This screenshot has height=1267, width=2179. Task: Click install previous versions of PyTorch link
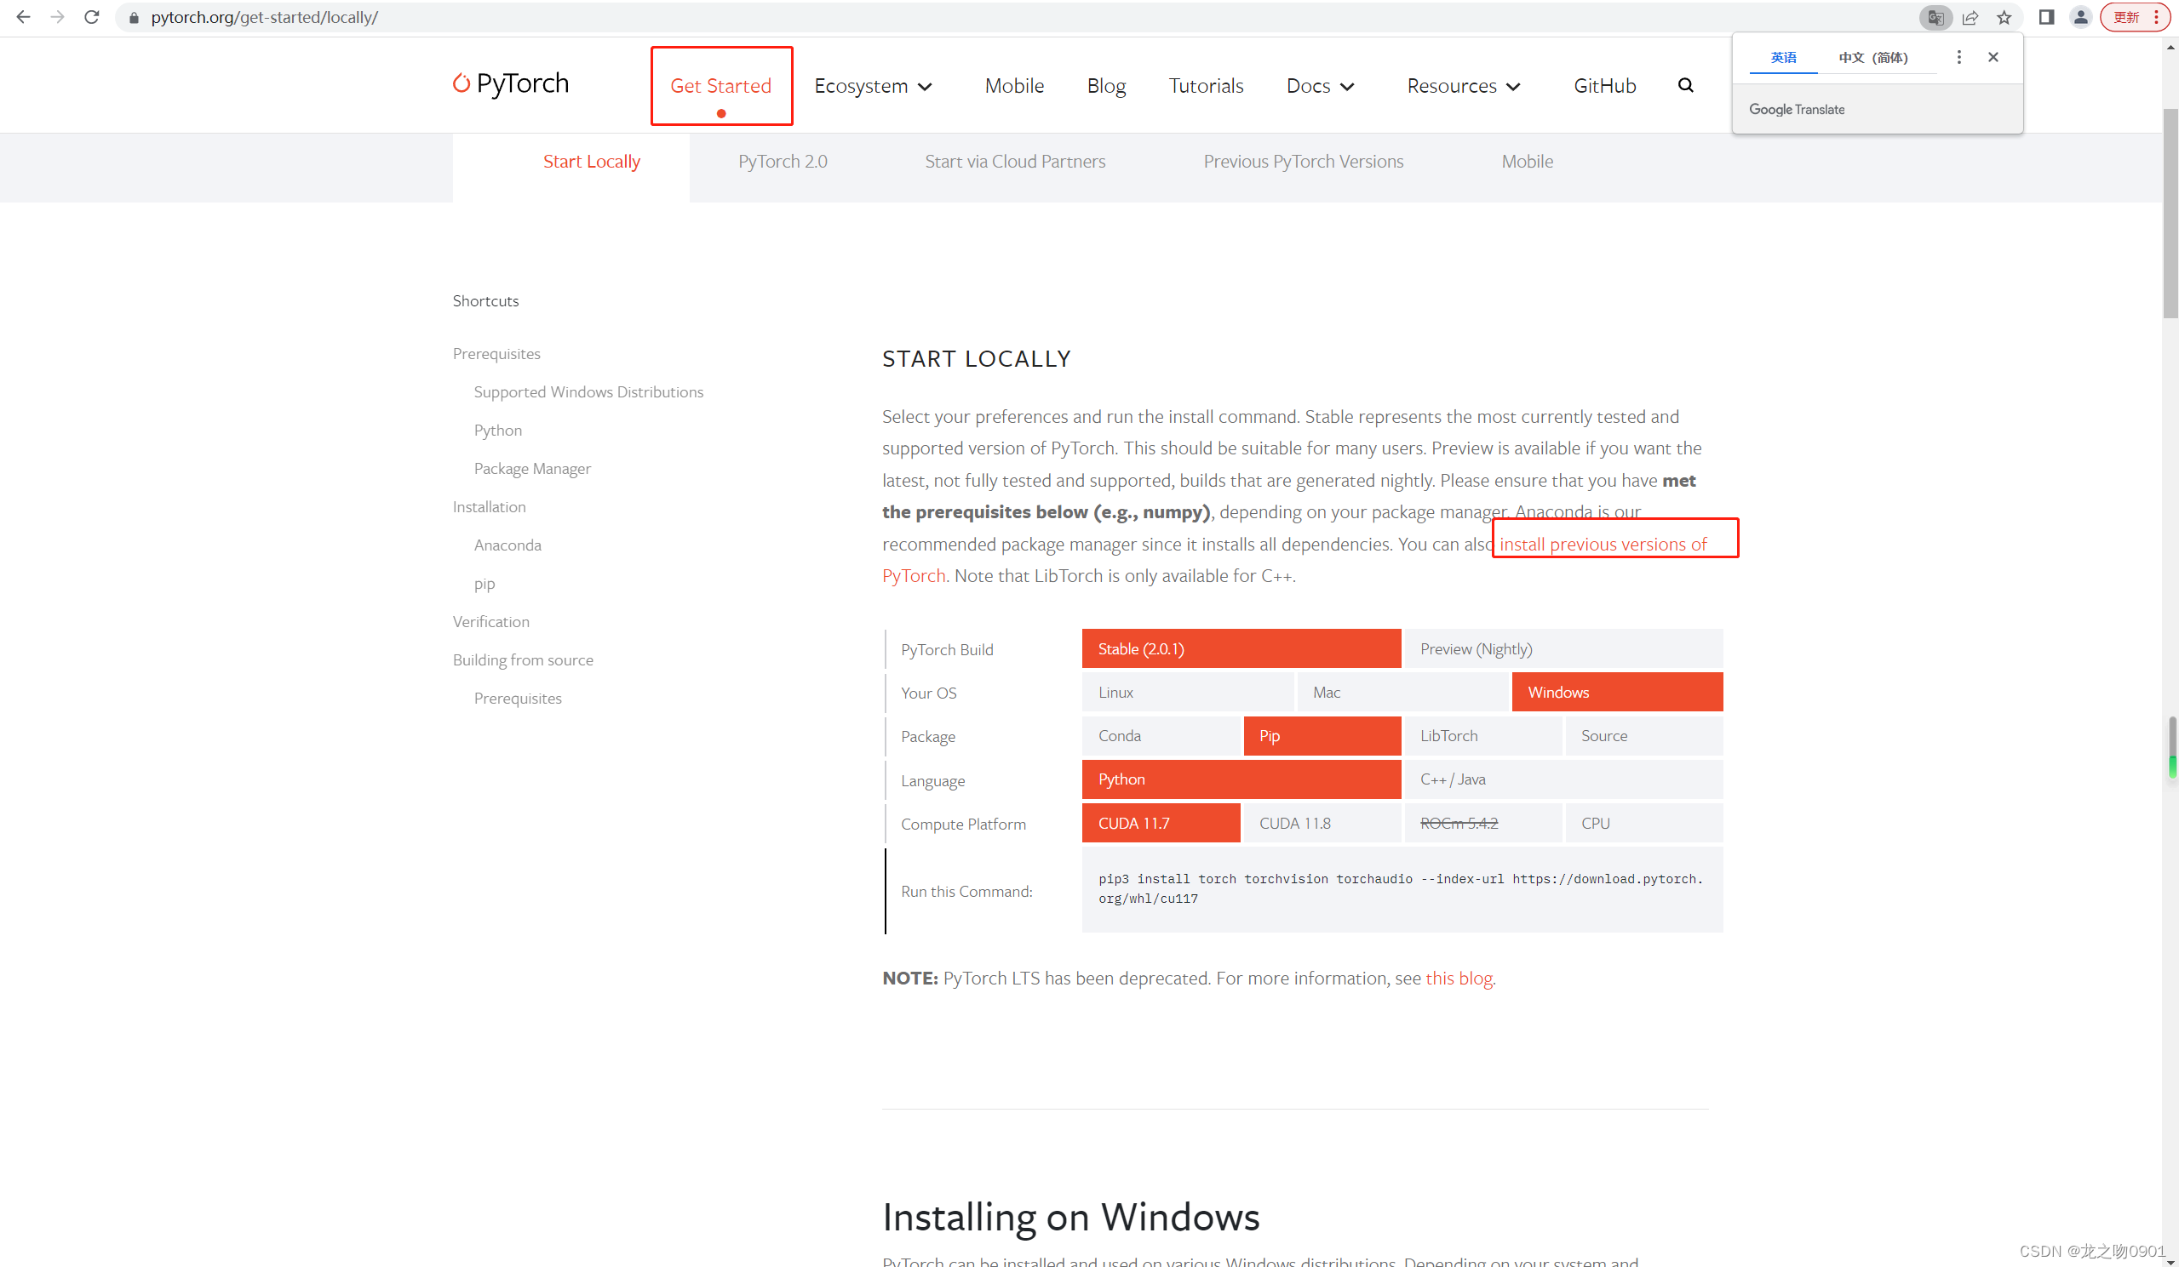pyautogui.click(x=1603, y=544)
